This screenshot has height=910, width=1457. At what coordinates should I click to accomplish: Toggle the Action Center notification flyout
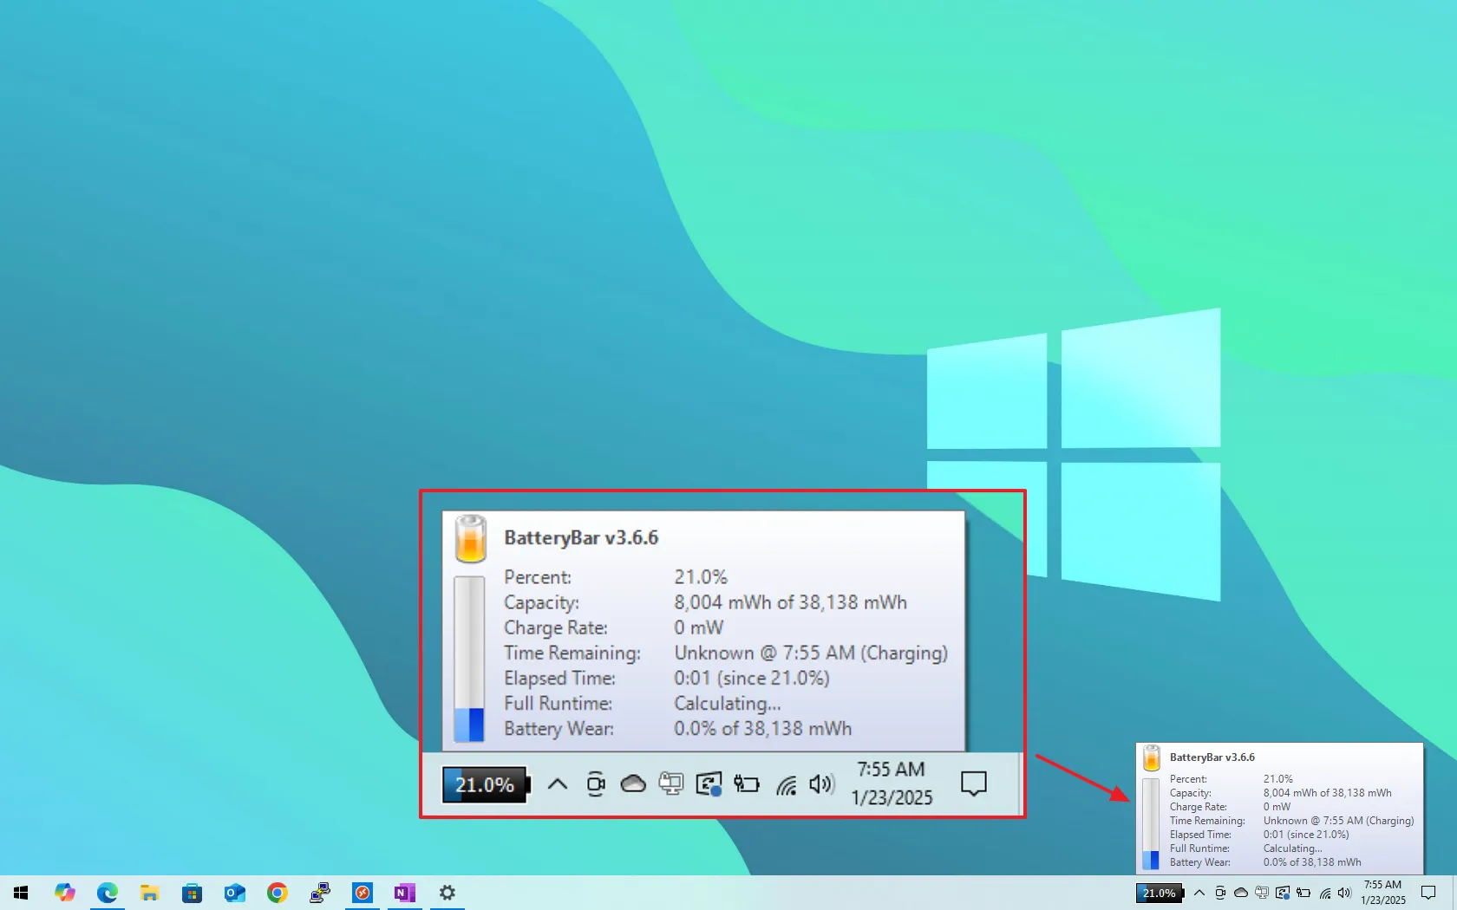coord(973,784)
